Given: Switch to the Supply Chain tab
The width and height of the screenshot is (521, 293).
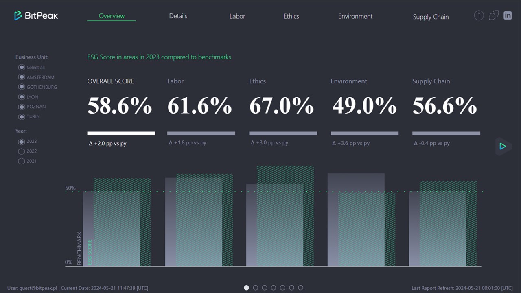Looking at the screenshot, I should tap(431, 17).
